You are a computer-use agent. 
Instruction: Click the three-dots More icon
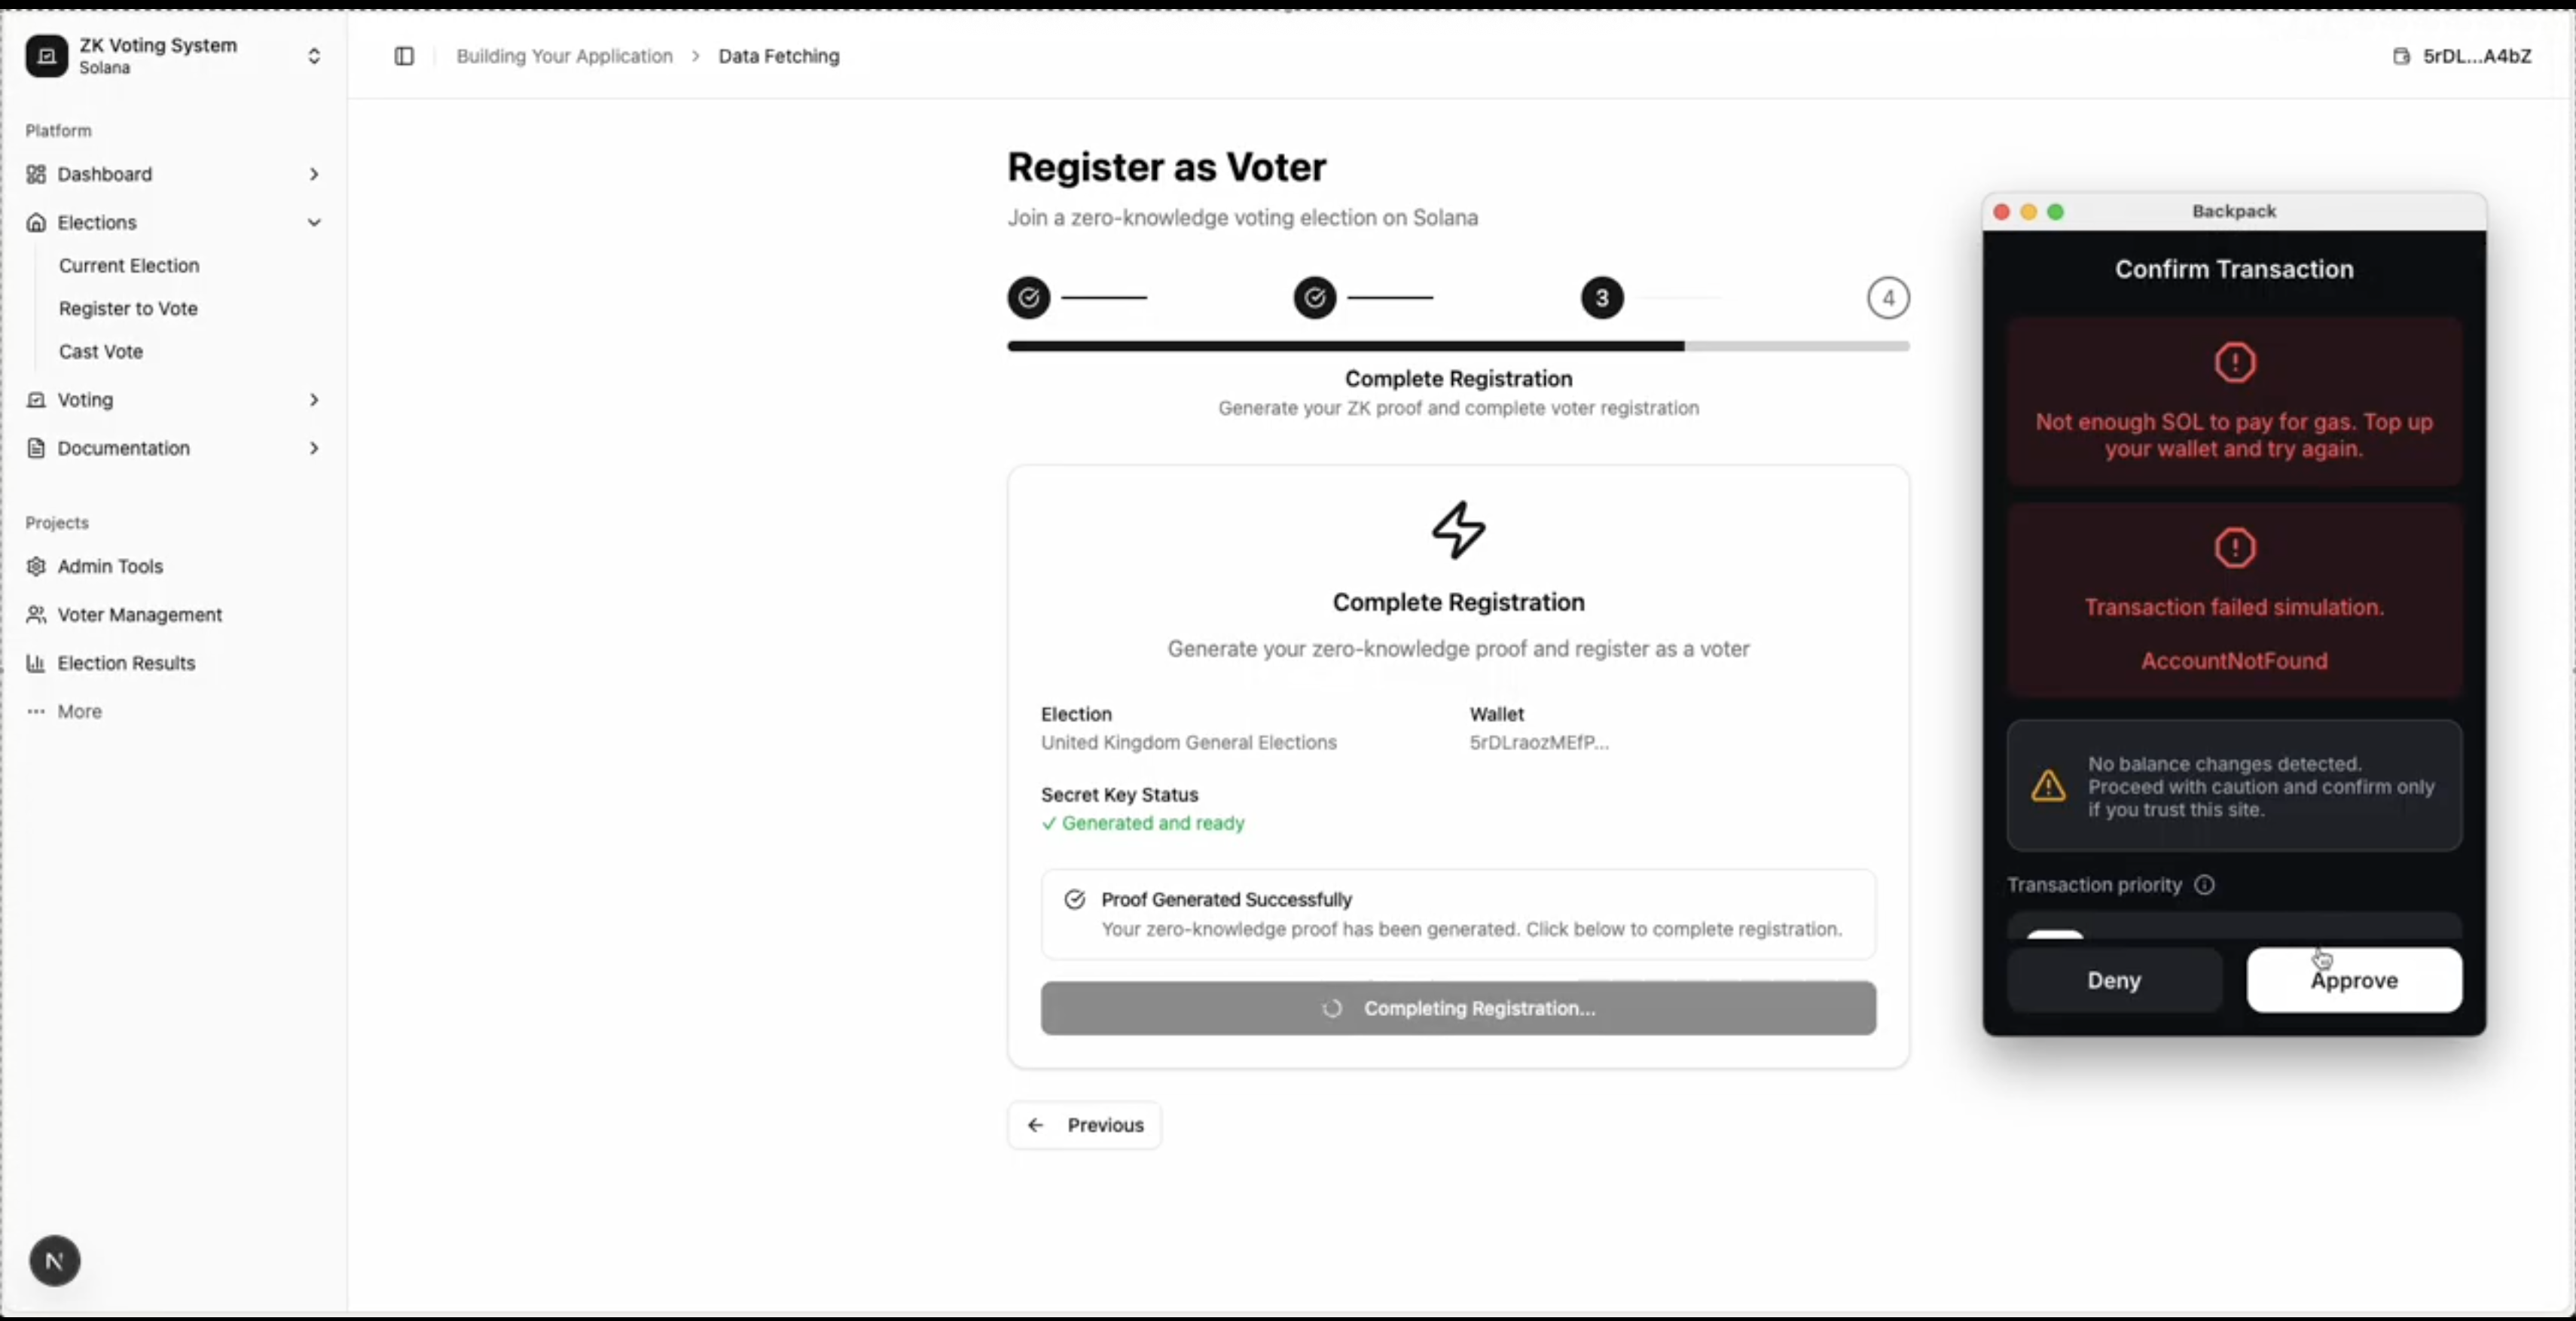click(36, 712)
